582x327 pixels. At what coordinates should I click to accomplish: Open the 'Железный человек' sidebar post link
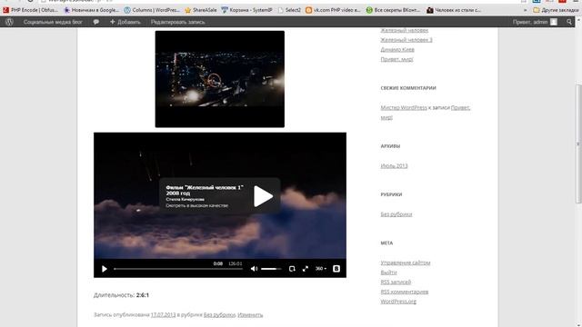[x=404, y=30]
